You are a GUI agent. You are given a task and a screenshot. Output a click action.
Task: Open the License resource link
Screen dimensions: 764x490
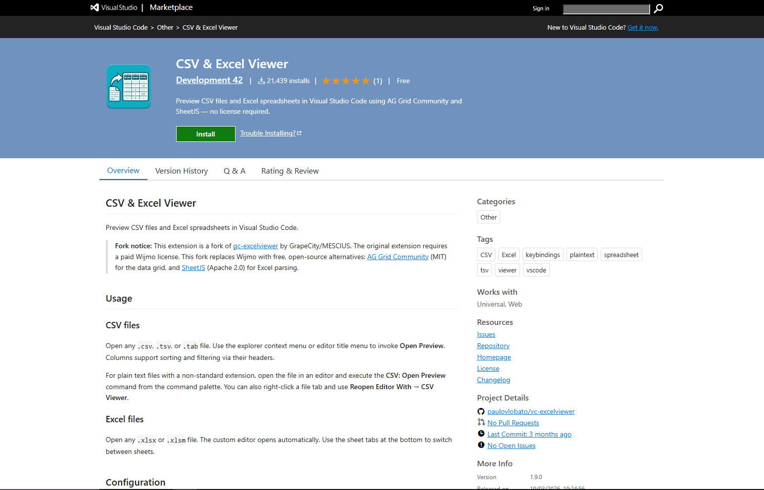[x=488, y=368]
